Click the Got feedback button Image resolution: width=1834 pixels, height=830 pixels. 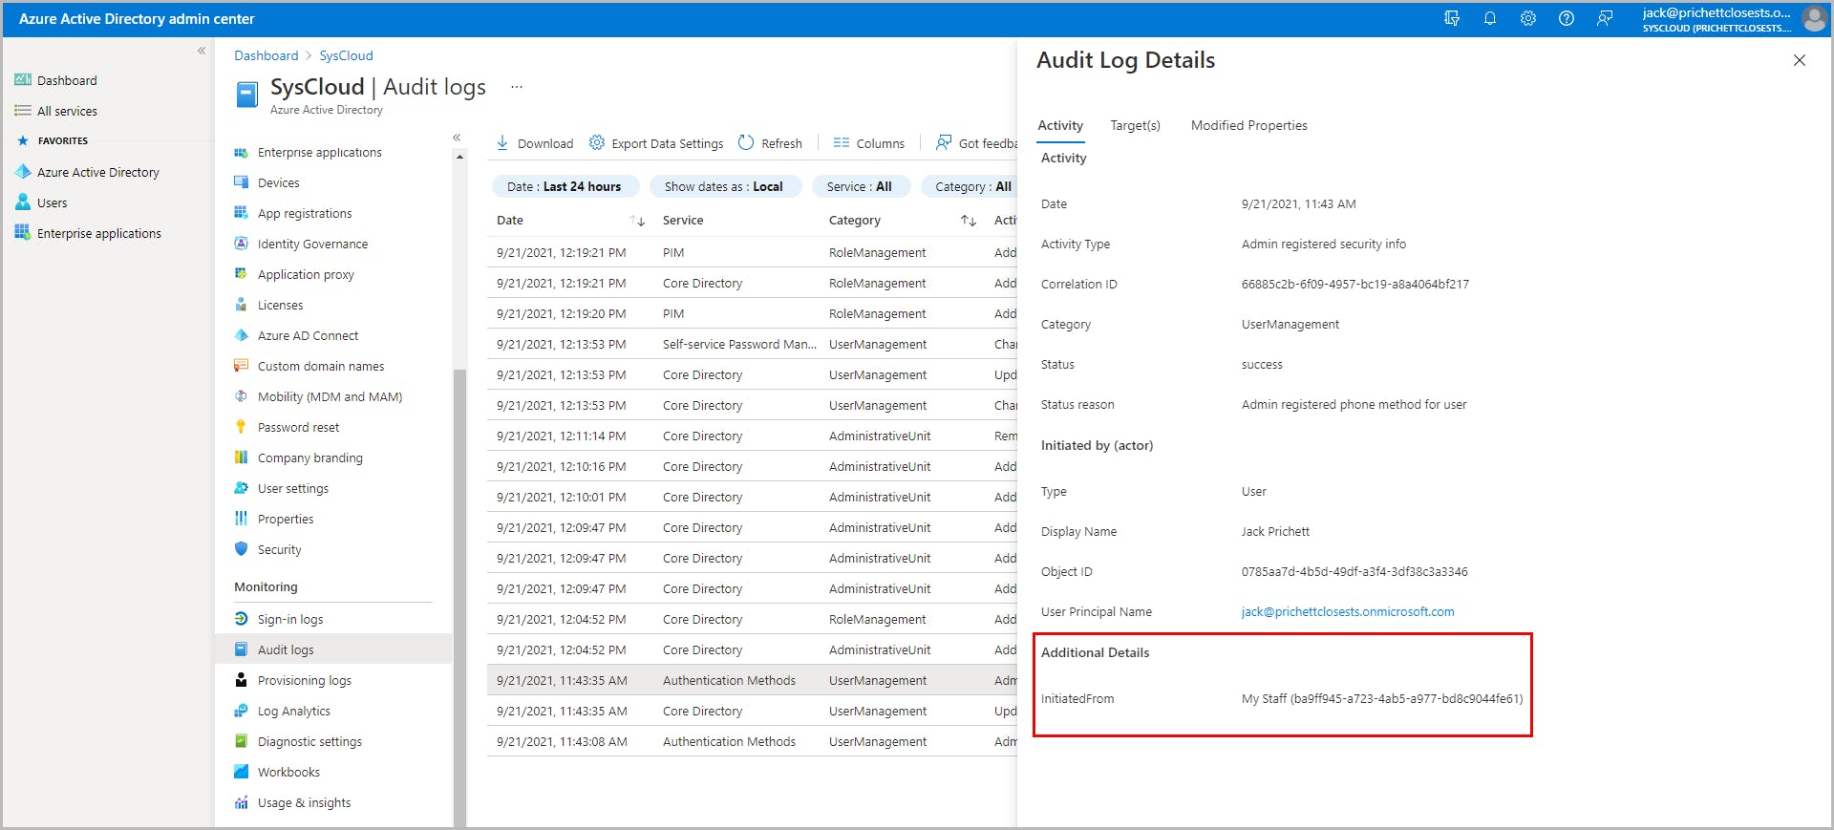(976, 143)
